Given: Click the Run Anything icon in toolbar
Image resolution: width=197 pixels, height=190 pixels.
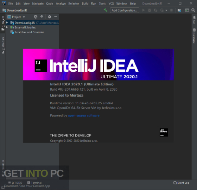Looking at the screenshot, I should click(x=187, y=10).
